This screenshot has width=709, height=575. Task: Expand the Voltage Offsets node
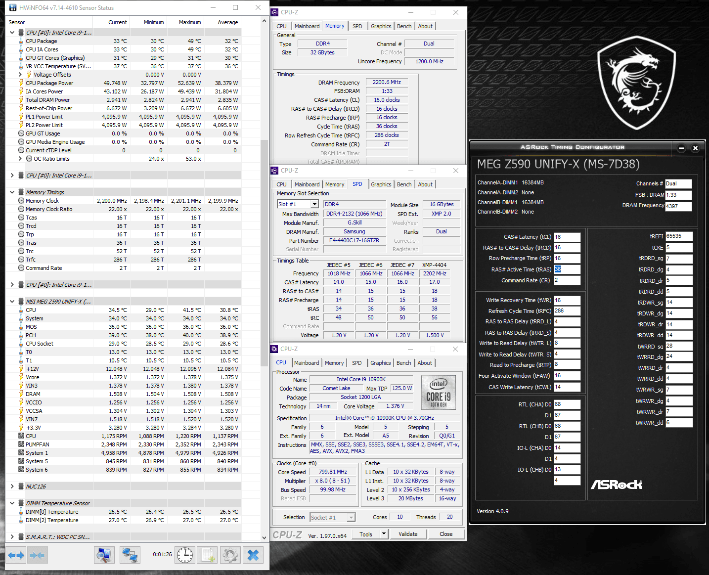point(20,75)
